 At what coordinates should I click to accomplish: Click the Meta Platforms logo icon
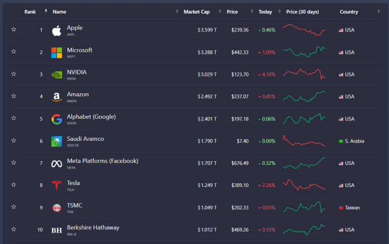57,163
